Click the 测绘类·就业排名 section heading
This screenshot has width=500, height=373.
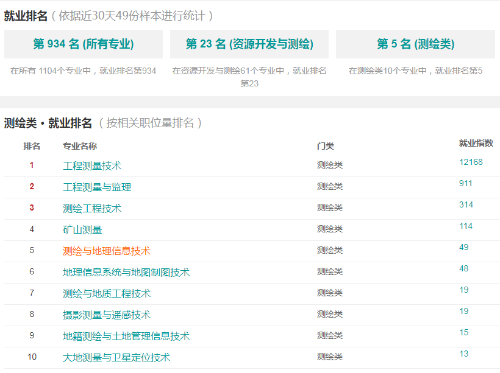tap(48, 123)
